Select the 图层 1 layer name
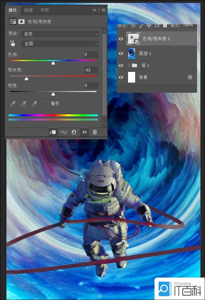This screenshot has width=205, height=300. coord(145,54)
